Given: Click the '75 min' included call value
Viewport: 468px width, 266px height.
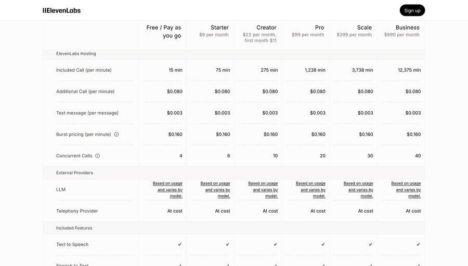Looking at the screenshot, I should point(223,70).
